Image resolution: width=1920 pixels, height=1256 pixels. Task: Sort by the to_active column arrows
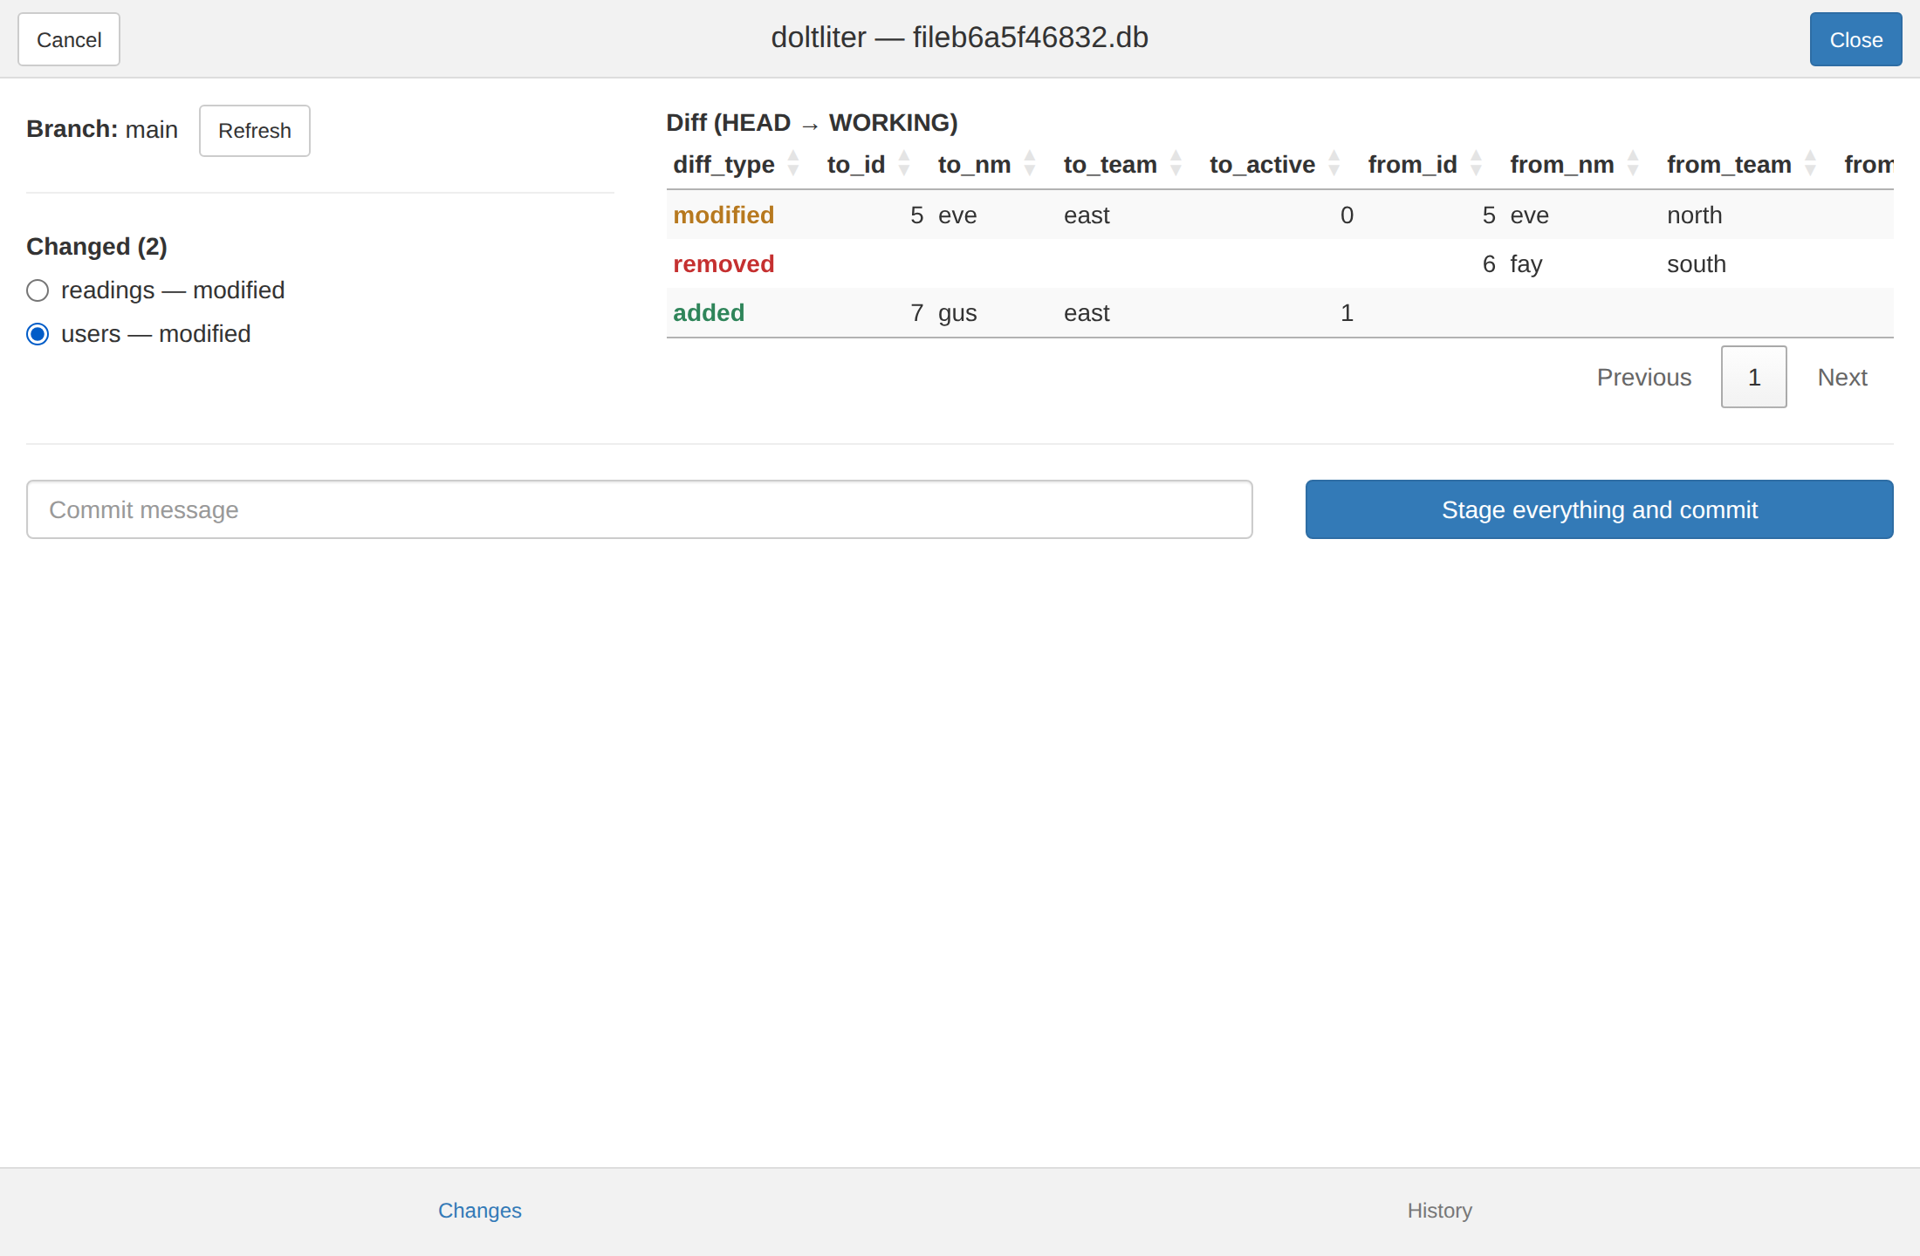[1334, 164]
